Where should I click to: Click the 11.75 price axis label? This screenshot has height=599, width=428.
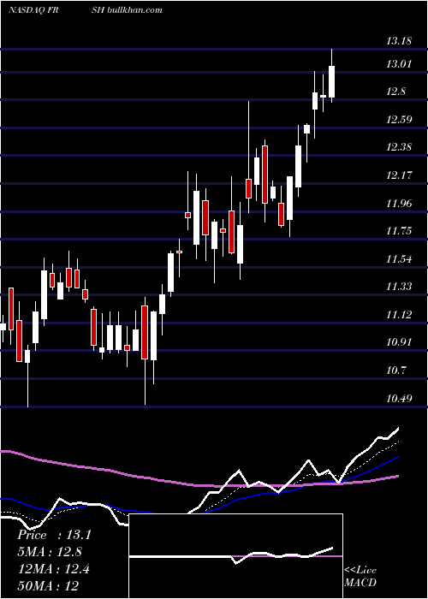pos(399,231)
